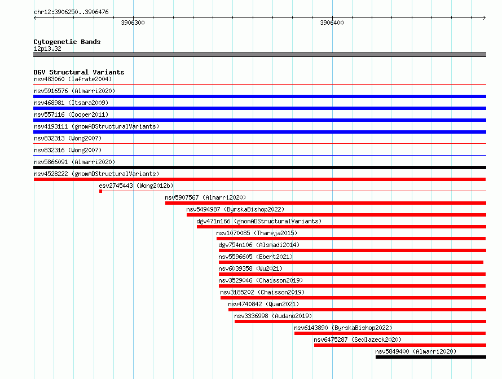Open variant nsv4193111 (gnomADStructuralVariants) label
This screenshot has height=379, width=502.
96,126
